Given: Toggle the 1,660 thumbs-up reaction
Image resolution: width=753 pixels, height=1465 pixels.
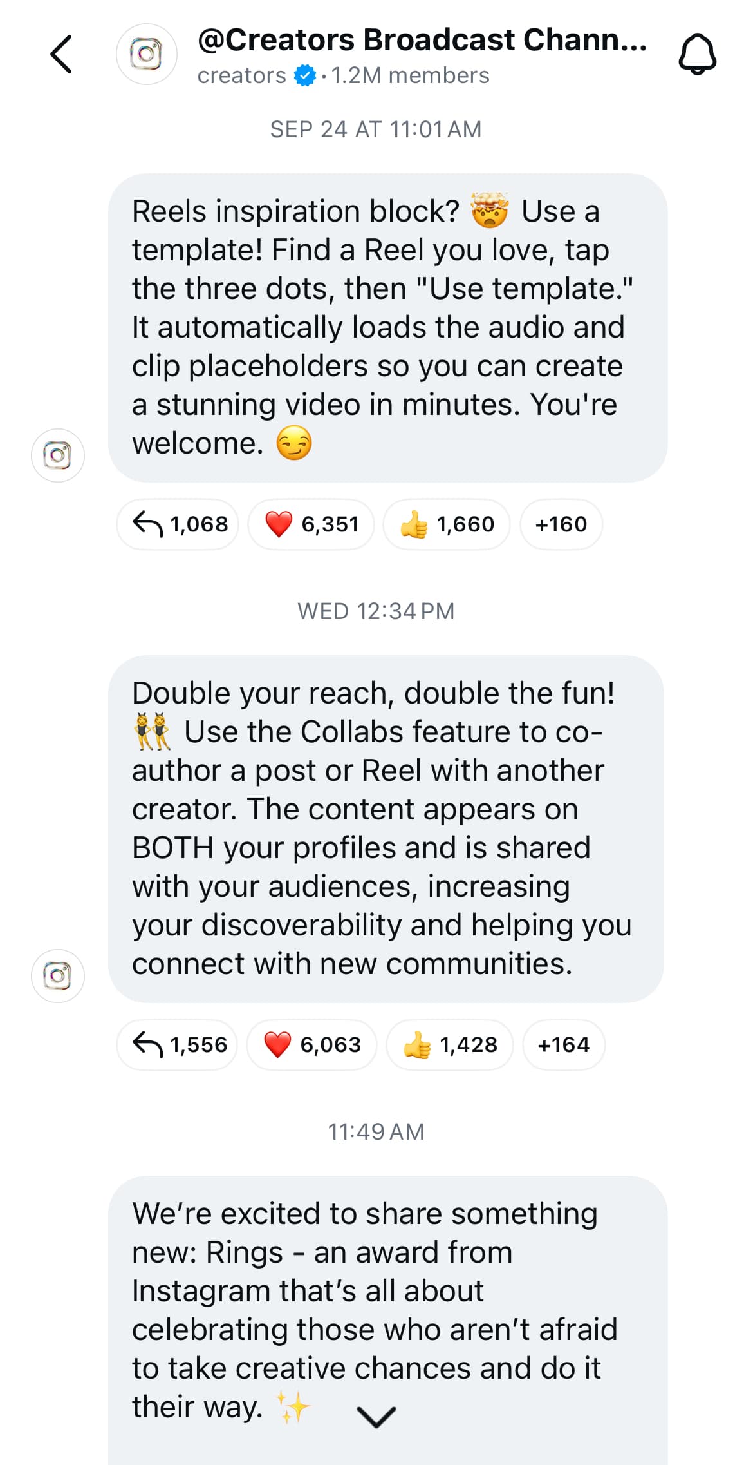Looking at the screenshot, I should (x=446, y=524).
